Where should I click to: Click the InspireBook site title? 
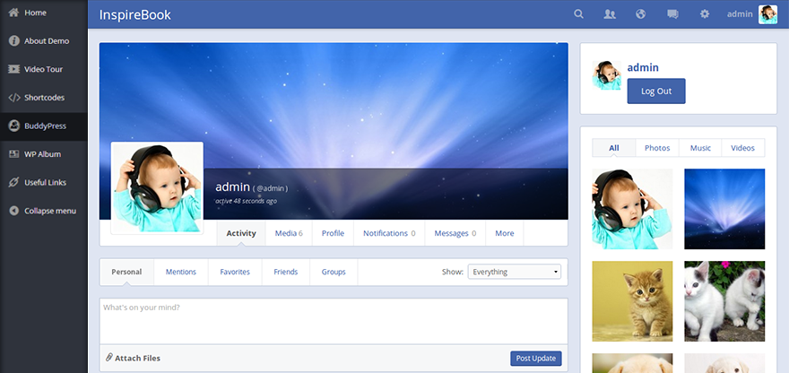[x=134, y=14]
